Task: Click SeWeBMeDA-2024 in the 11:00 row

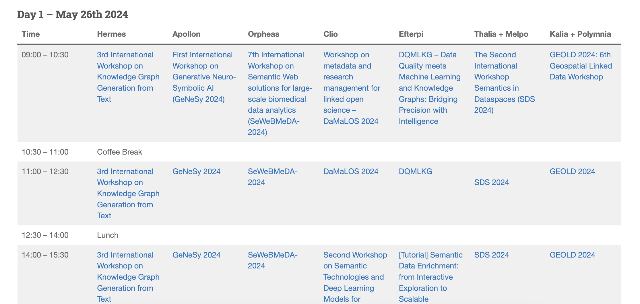Action: coord(273,177)
